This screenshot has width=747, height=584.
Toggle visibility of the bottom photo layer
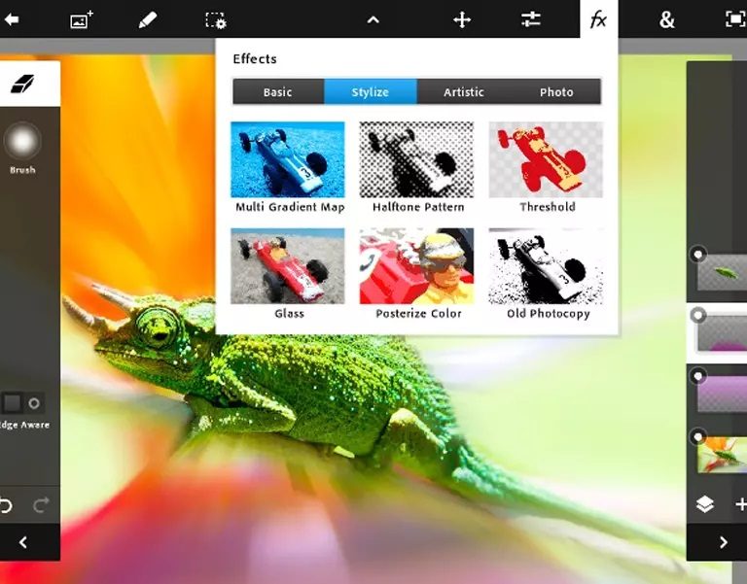pos(698,436)
